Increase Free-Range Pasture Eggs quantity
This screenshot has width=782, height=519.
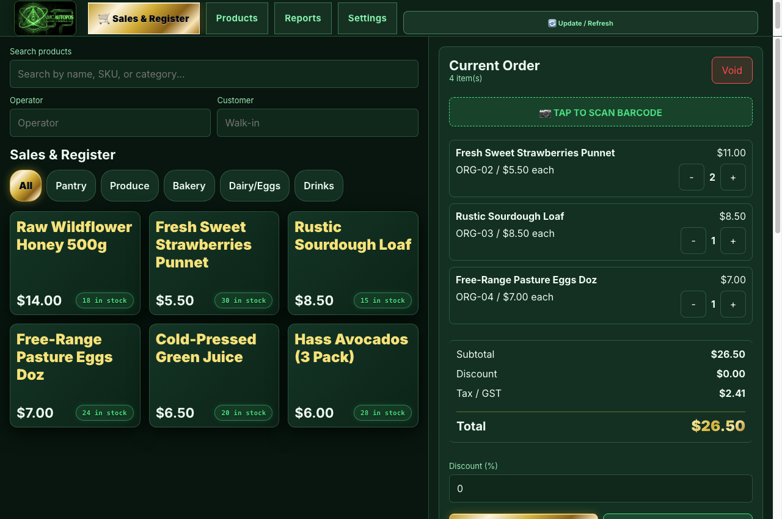click(733, 304)
